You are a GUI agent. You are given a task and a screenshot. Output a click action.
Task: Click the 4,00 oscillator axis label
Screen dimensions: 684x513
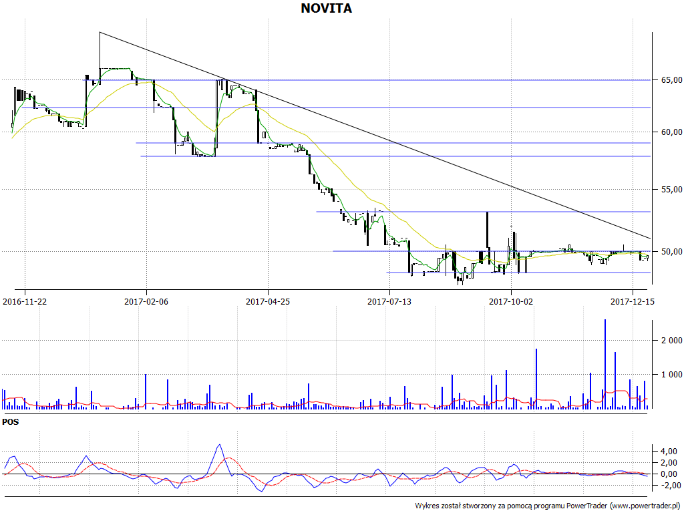click(x=669, y=451)
